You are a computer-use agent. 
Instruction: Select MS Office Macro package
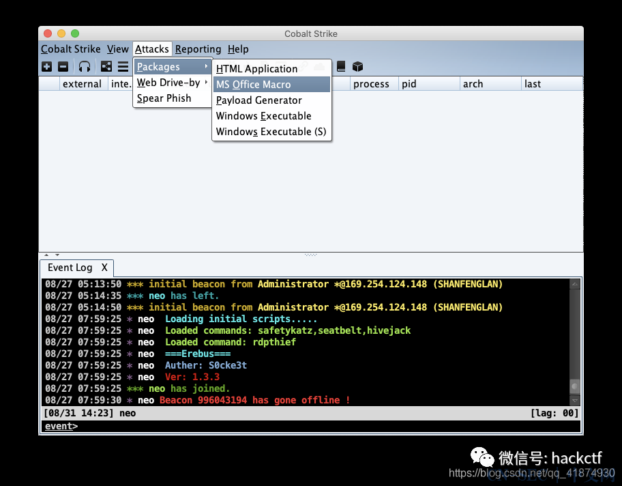pos(271,85)
